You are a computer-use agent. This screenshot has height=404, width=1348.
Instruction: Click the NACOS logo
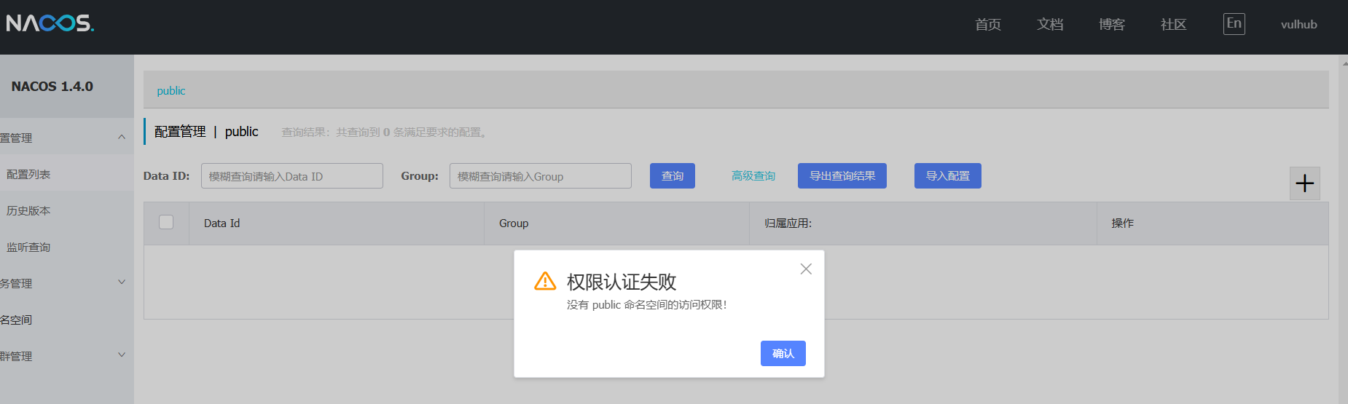click(50, 23)
